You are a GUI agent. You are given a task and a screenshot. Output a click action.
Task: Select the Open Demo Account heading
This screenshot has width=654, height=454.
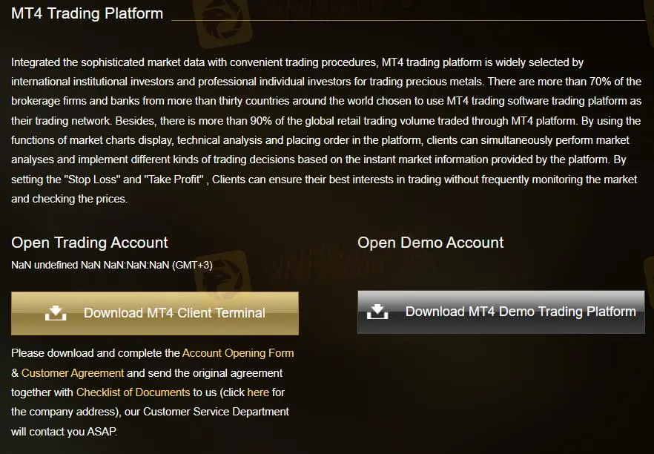coord(430,243)
